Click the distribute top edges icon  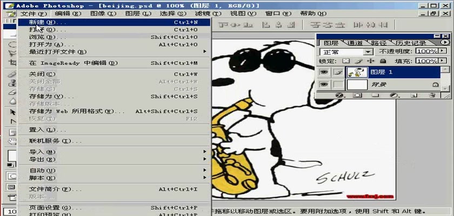315,25
